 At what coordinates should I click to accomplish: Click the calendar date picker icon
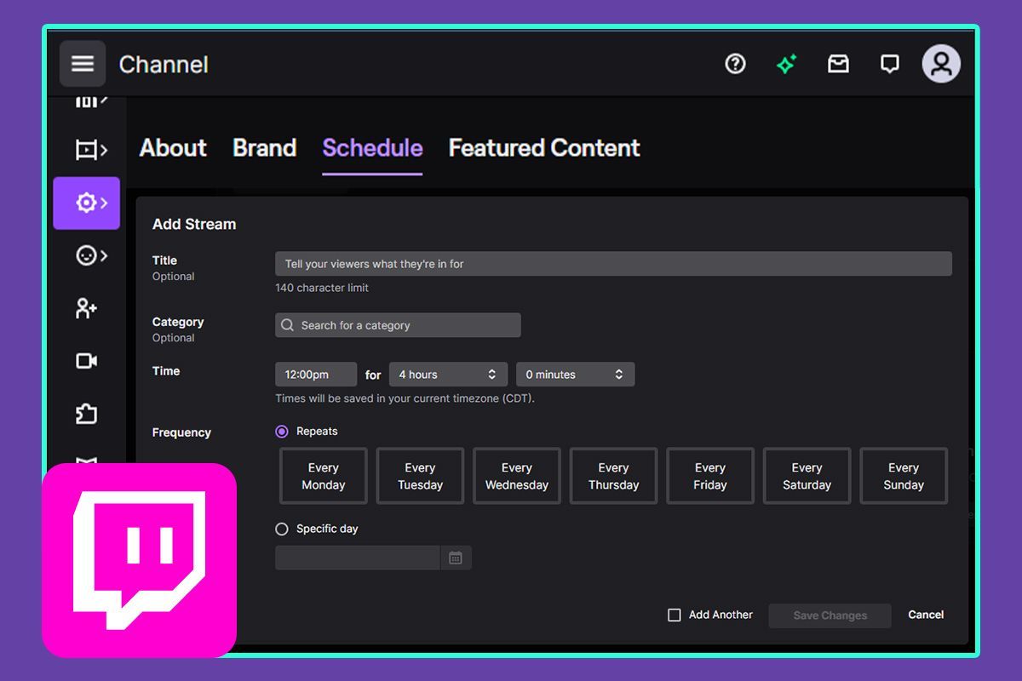(x=456, y=558)
